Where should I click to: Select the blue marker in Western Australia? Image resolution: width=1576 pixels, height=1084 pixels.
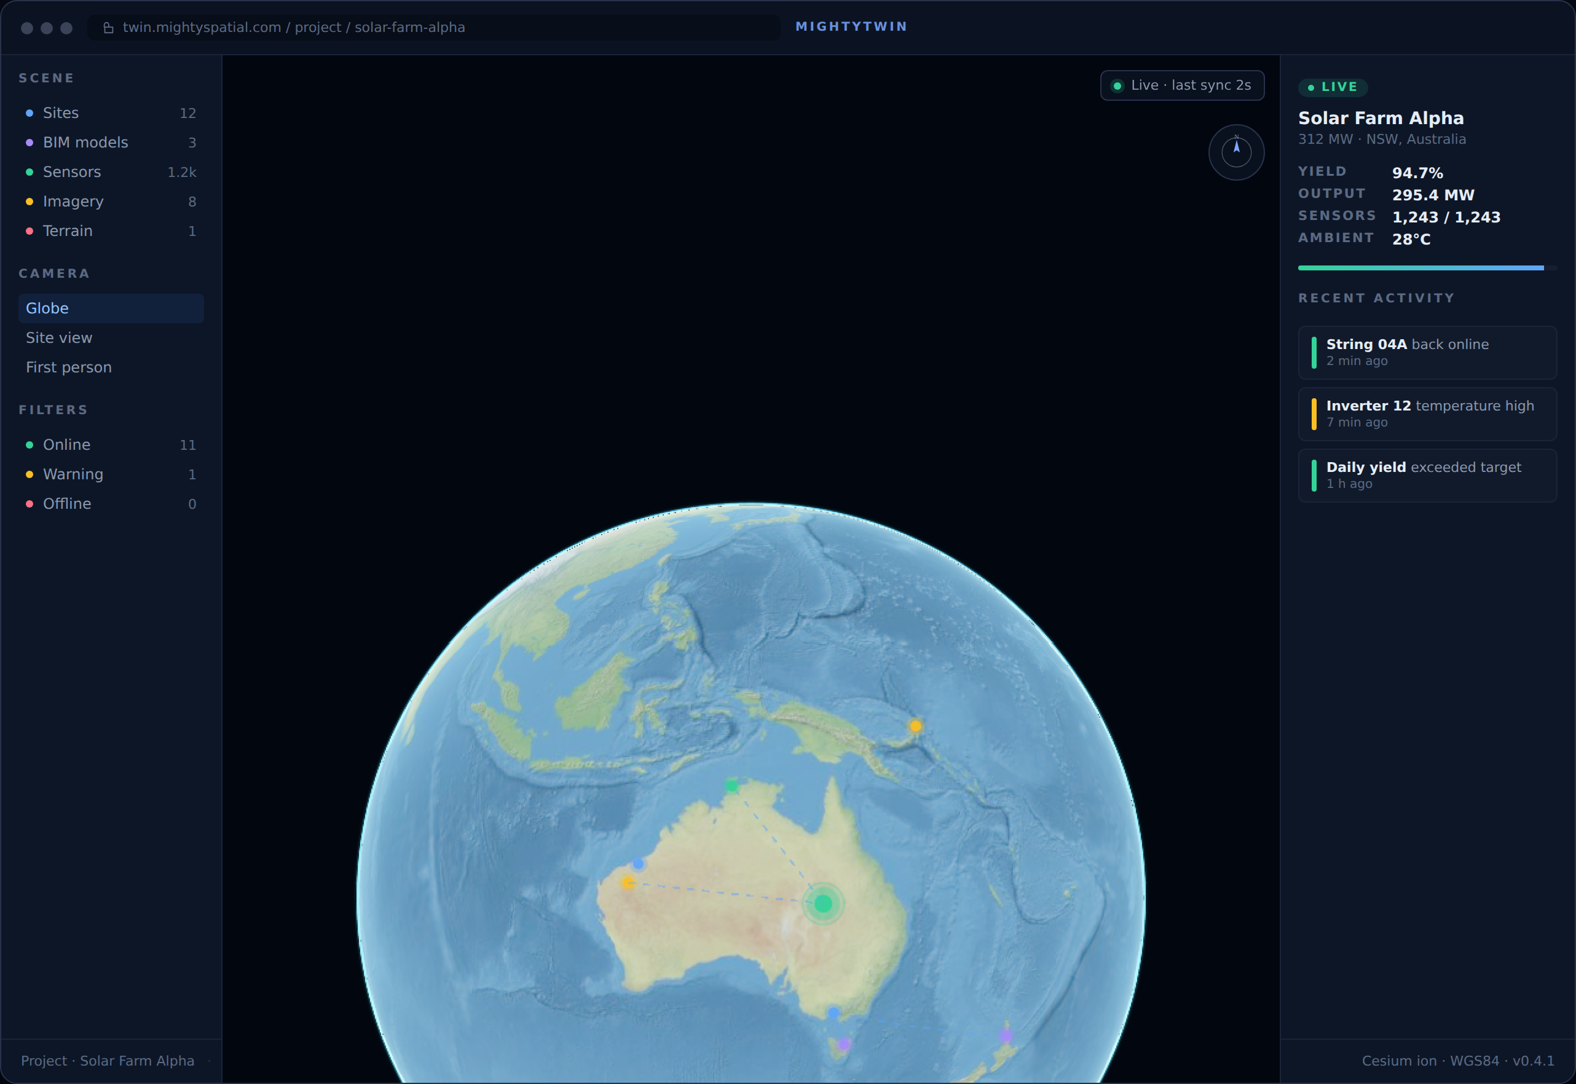point(639,864)
